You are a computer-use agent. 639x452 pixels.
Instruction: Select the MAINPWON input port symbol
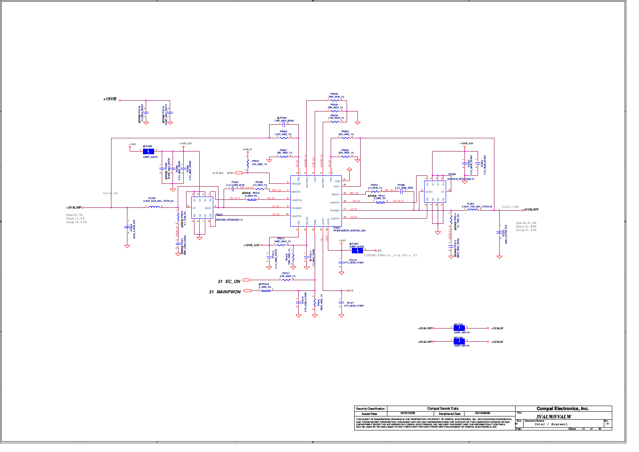point(247,291)
